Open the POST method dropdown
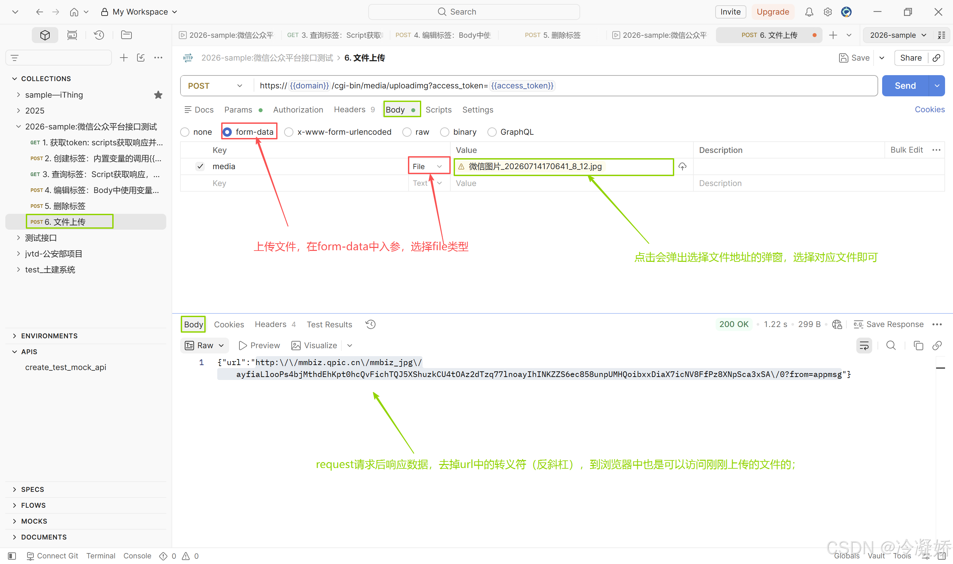The width and height of the screenshot is (953, 564). [215, 86]
